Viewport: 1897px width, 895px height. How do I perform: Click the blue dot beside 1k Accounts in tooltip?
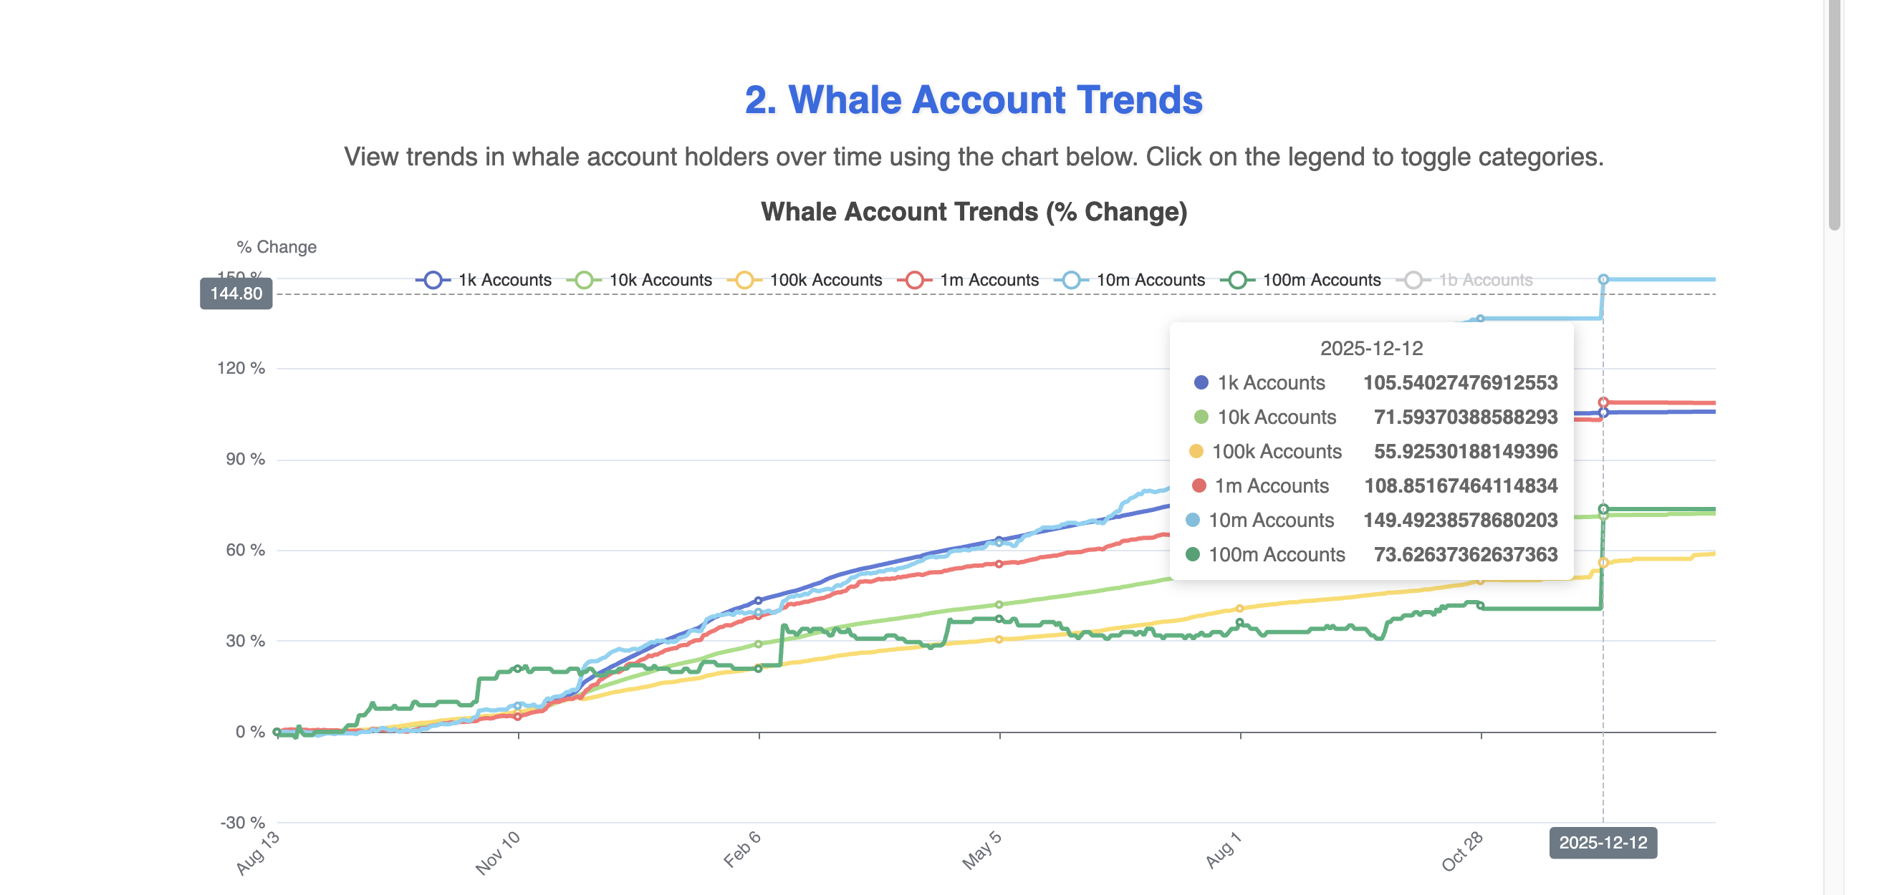[1202, 383]
